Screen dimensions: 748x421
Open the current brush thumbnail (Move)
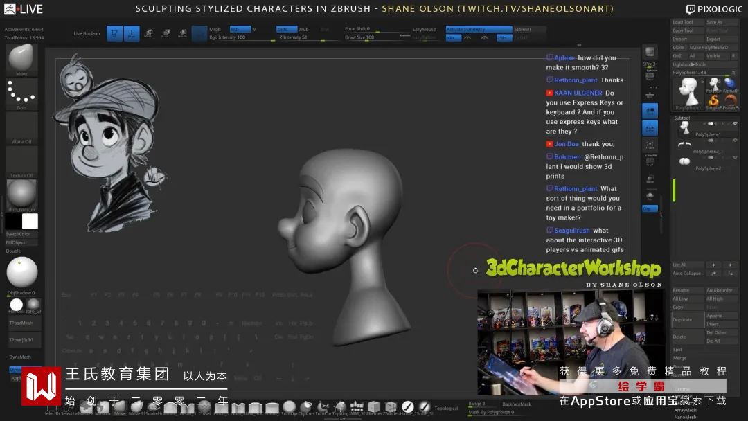pos(22,60)
